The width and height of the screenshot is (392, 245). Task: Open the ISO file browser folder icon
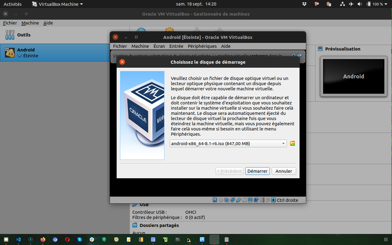pyautogui.click(x=292, y=143)
